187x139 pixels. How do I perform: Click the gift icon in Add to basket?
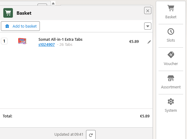[x=7, y=26]
